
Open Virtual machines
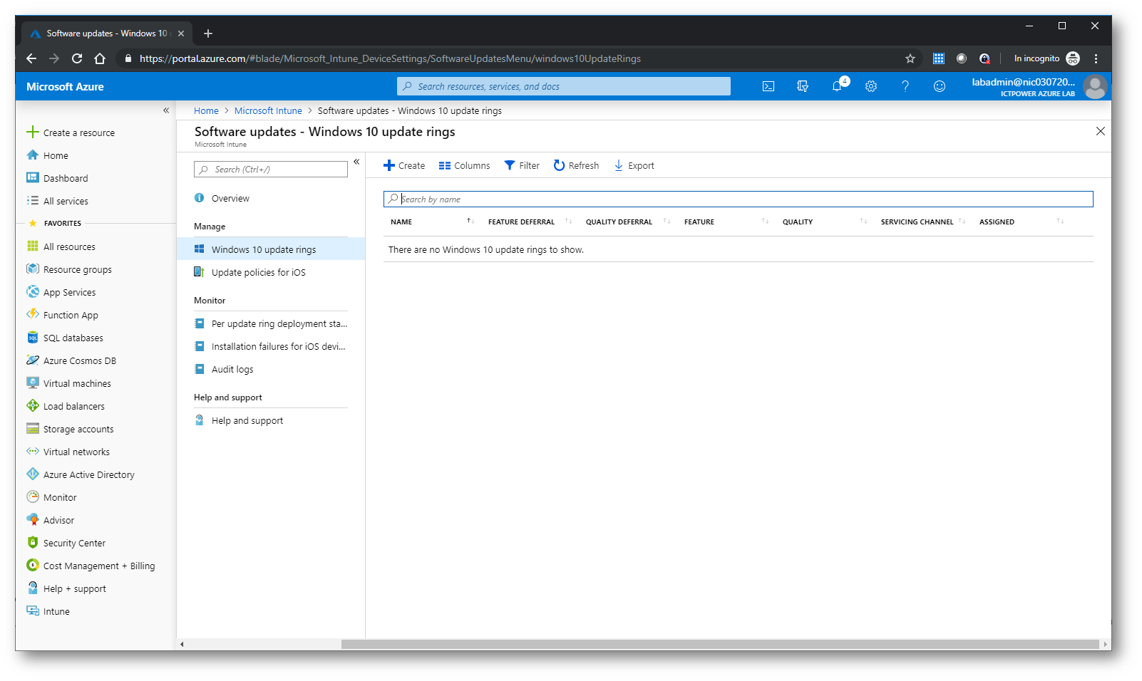[x=69, y=383]
